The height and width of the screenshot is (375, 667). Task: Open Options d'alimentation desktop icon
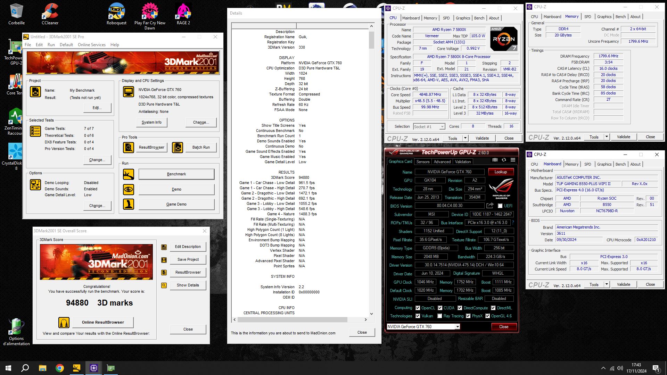(16, 332)
